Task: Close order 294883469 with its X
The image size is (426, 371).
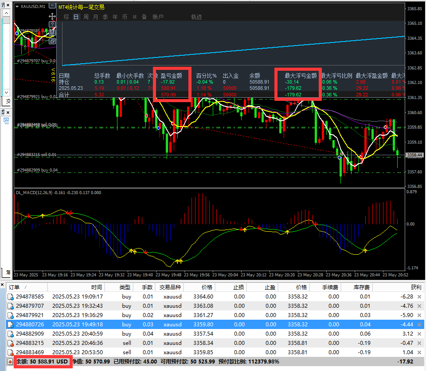Action: pos(419,352)
